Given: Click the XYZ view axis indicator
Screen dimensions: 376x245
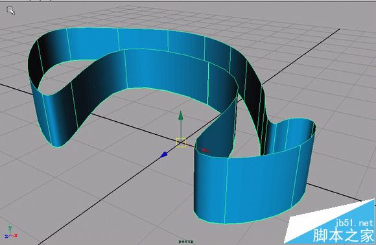Looking at the screenshot, I should click(11, 233).
